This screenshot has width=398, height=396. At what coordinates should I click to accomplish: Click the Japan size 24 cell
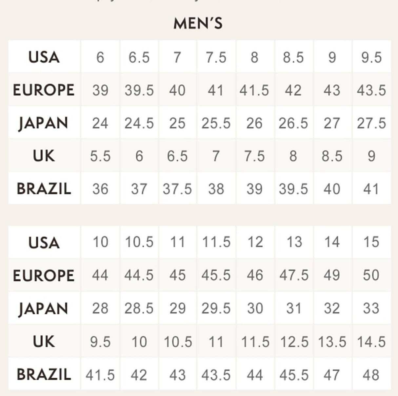tap(100, 123)
